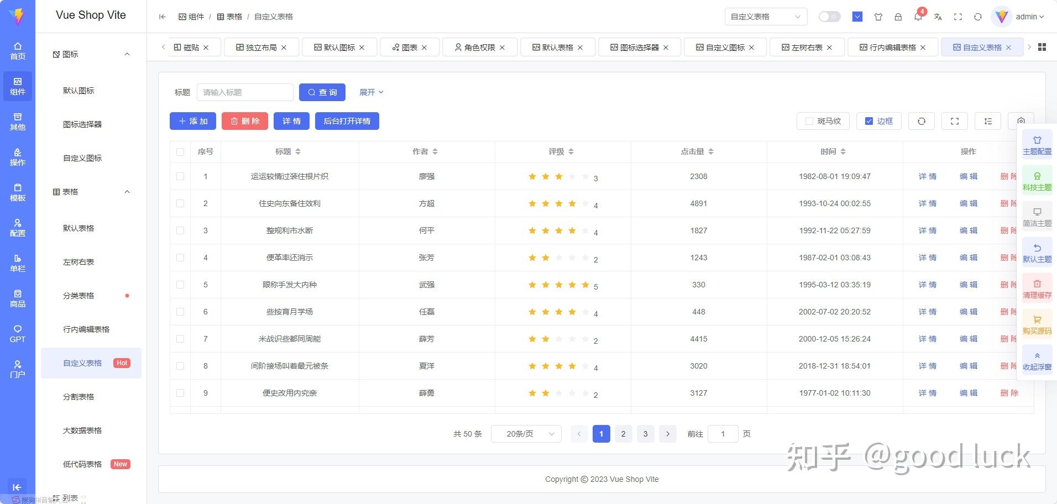1057x504 pixels.
Task: Focus the 标题 search input field
Action: tap(245, 92)
